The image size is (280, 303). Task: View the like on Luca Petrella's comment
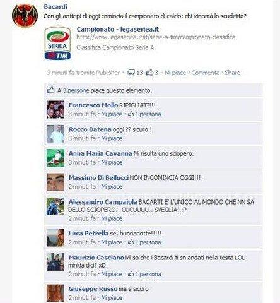click(144, 242)
